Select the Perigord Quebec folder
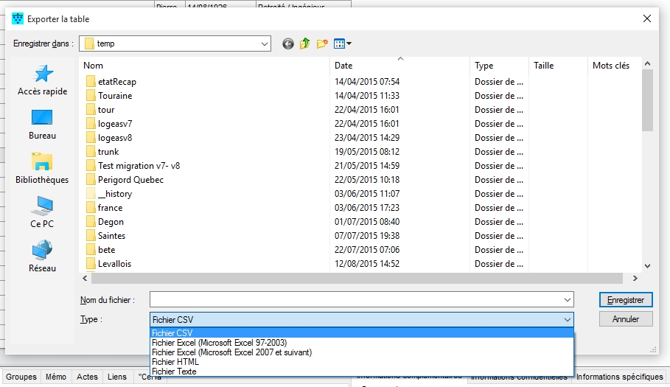The image size is (670, 387). click(130, 180)
